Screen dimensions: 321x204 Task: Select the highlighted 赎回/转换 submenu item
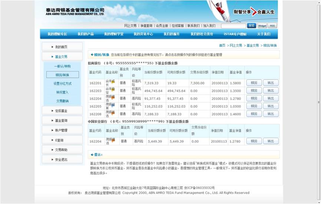tap(62, 75)
